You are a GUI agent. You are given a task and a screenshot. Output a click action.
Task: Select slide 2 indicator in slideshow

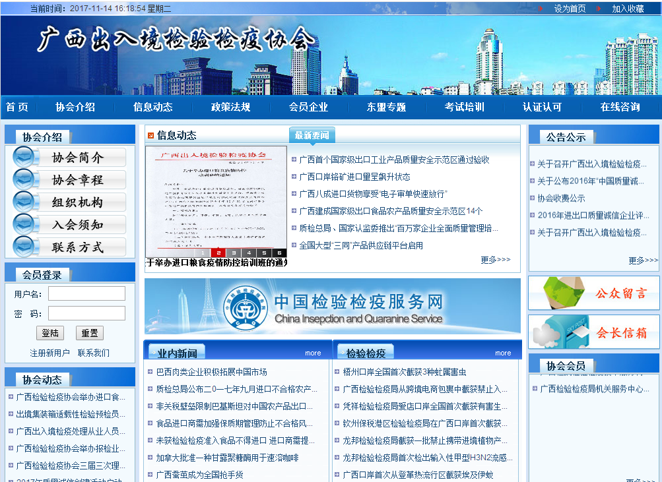point(218,253)
